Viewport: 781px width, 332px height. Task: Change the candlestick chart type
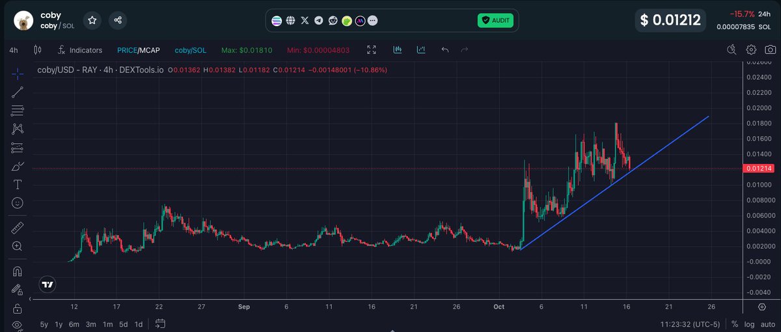pos(37,50)
